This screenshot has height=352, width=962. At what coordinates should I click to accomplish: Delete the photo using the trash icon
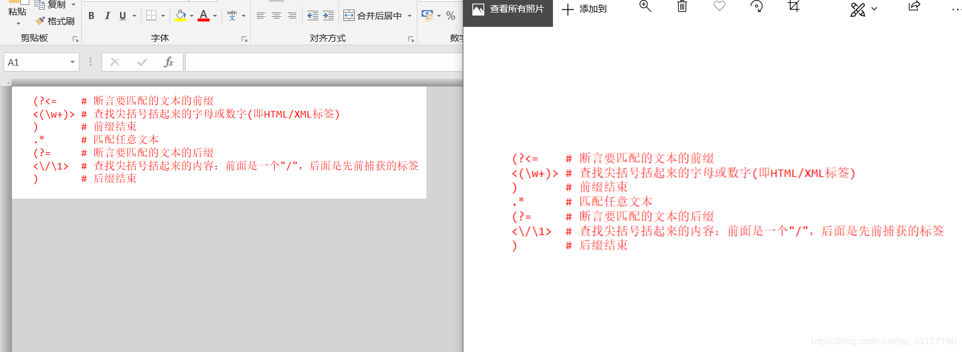[682, 7]
